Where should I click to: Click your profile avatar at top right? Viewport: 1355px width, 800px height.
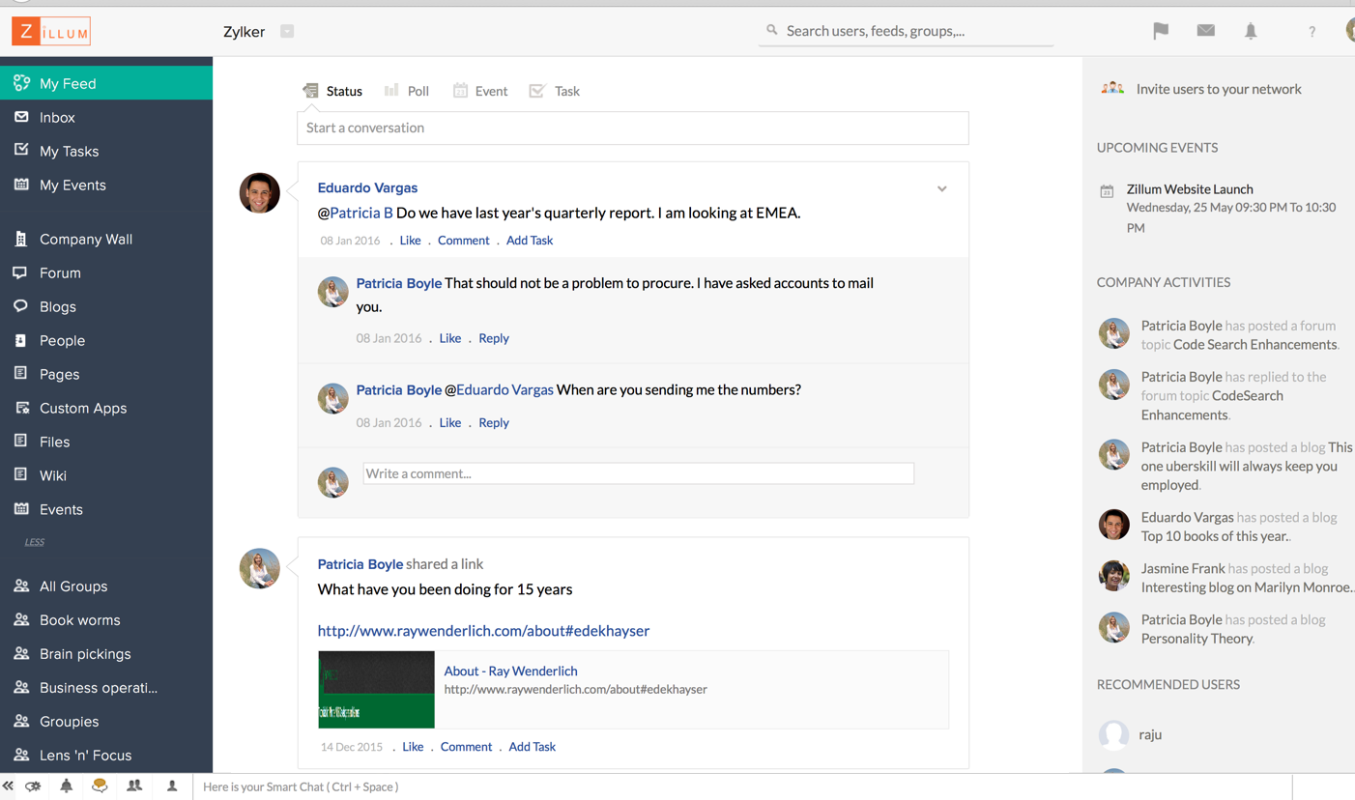[x=1349, y=30]
